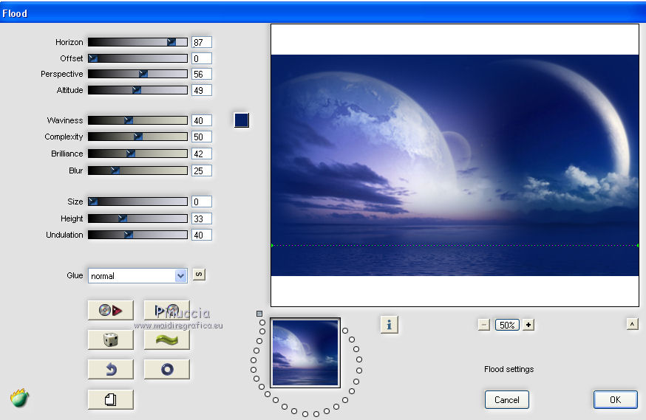The width and height of the screenshot is (646, 420).
Task: Click the Undulation slider track
Action: pyautogui.click(x=137, y=235)
